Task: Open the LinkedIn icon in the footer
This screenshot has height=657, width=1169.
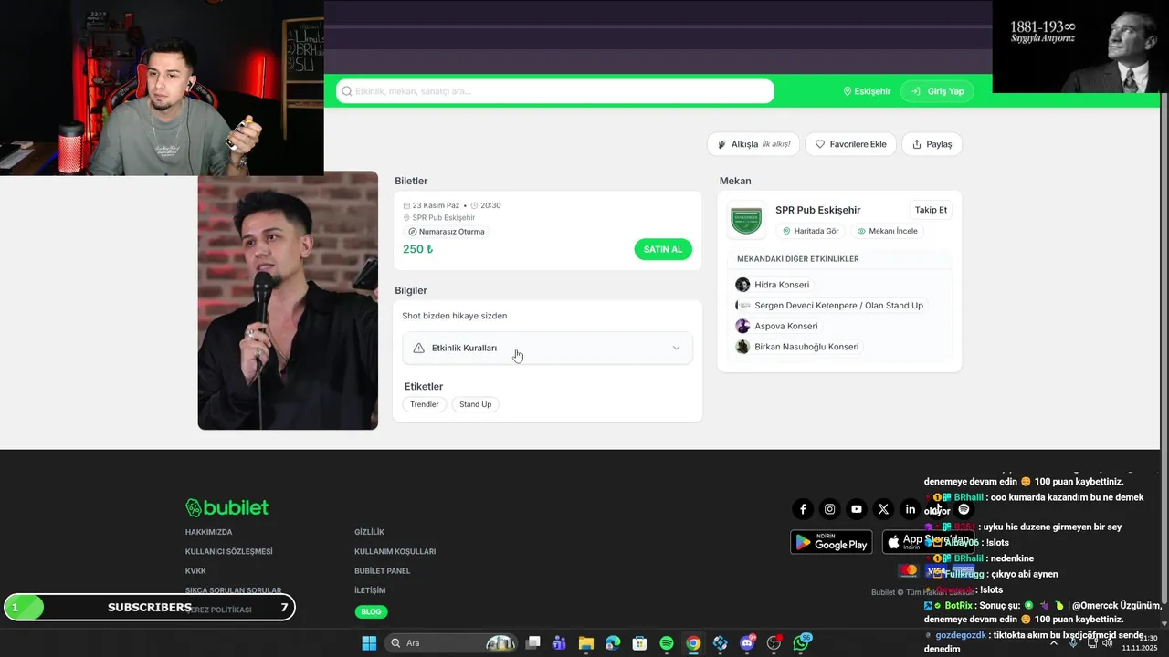Action: coord(910,509)
